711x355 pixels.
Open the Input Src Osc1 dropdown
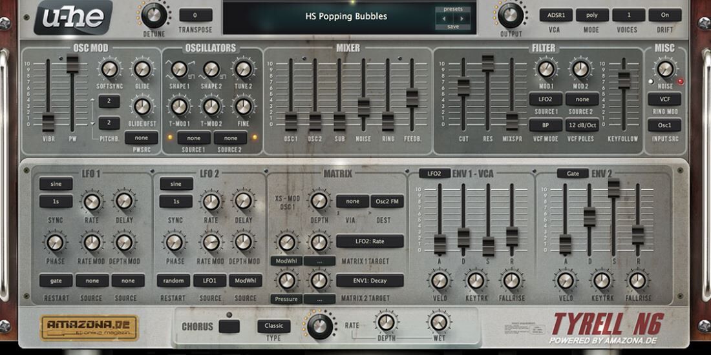(664, 125)
